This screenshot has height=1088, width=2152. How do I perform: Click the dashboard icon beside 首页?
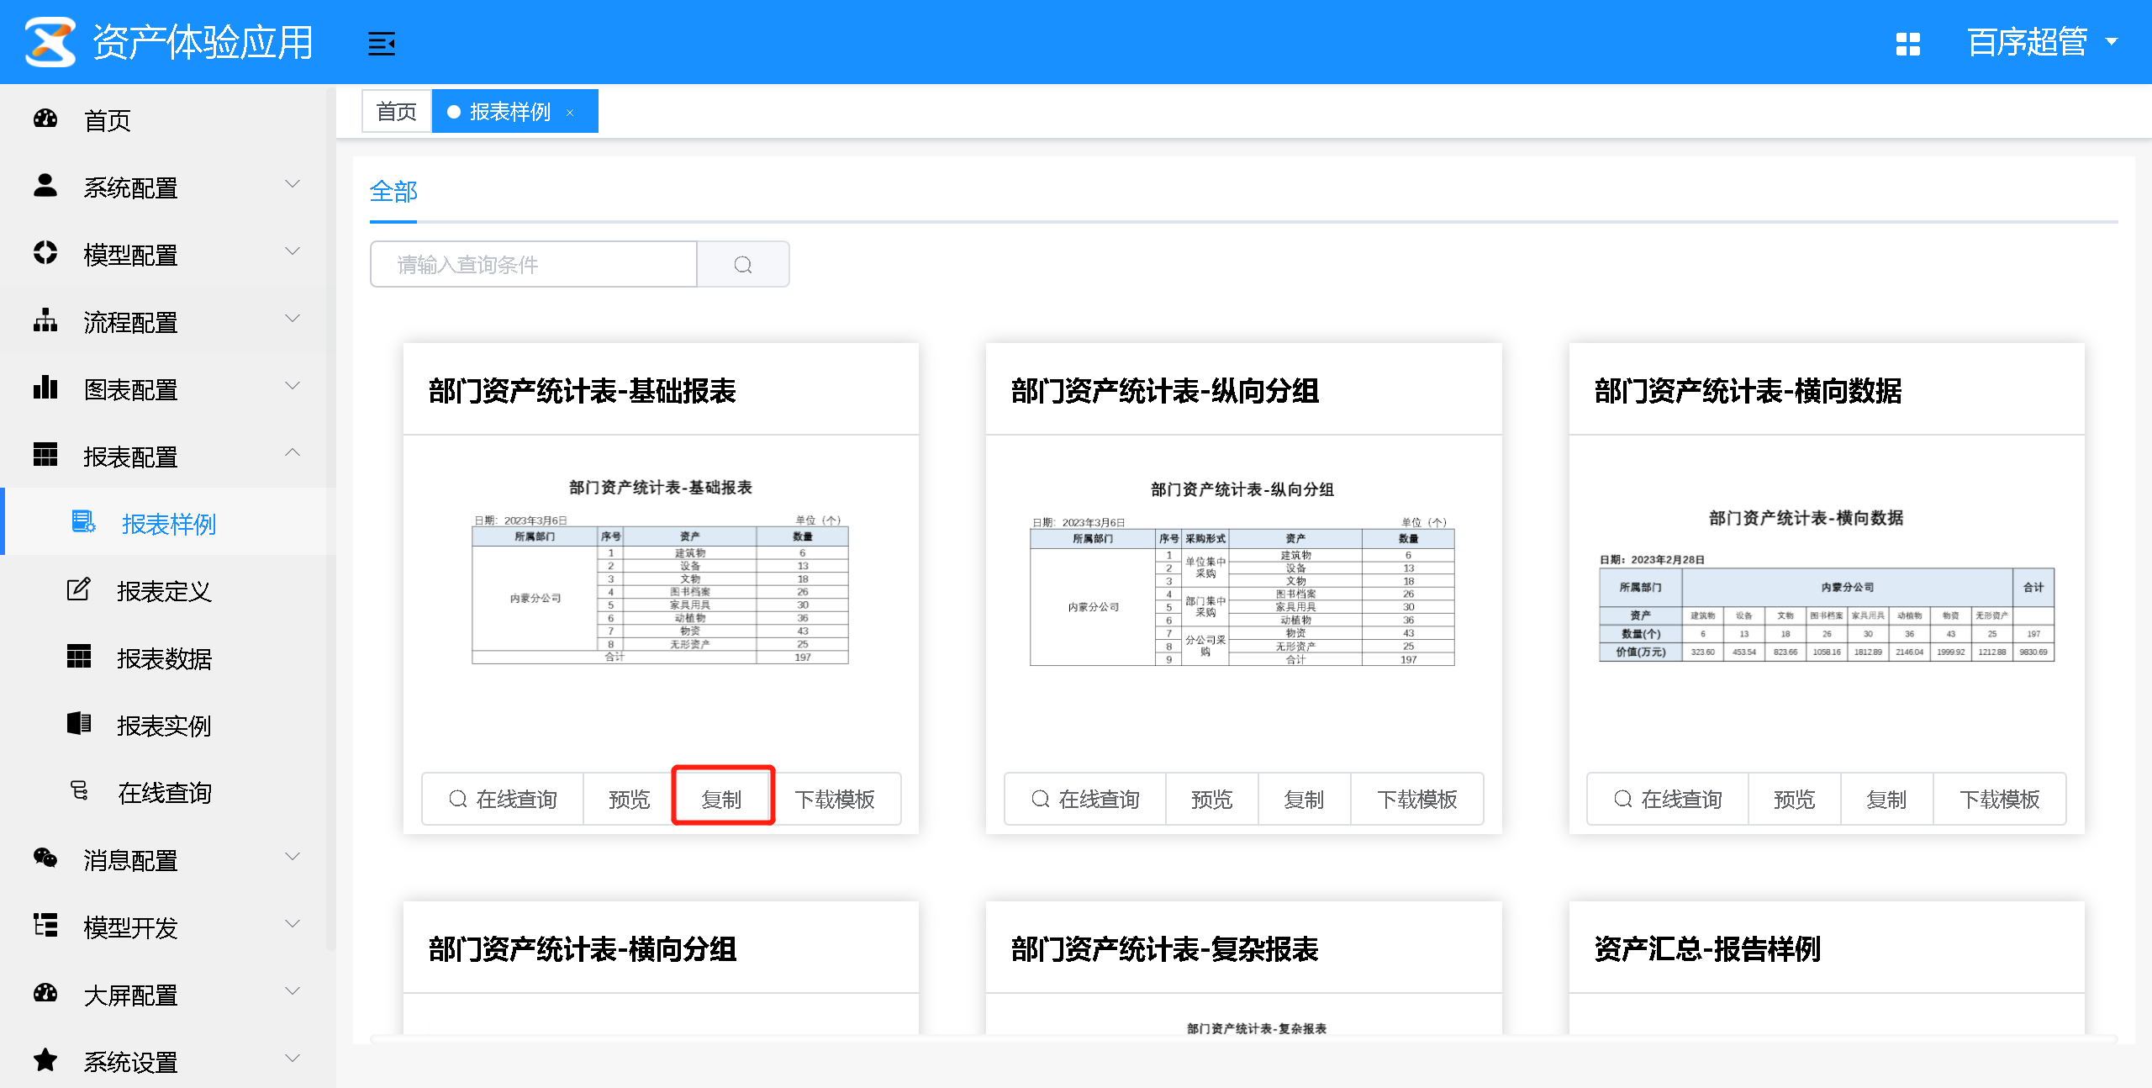pyautogui.click(x=45, y=119)
